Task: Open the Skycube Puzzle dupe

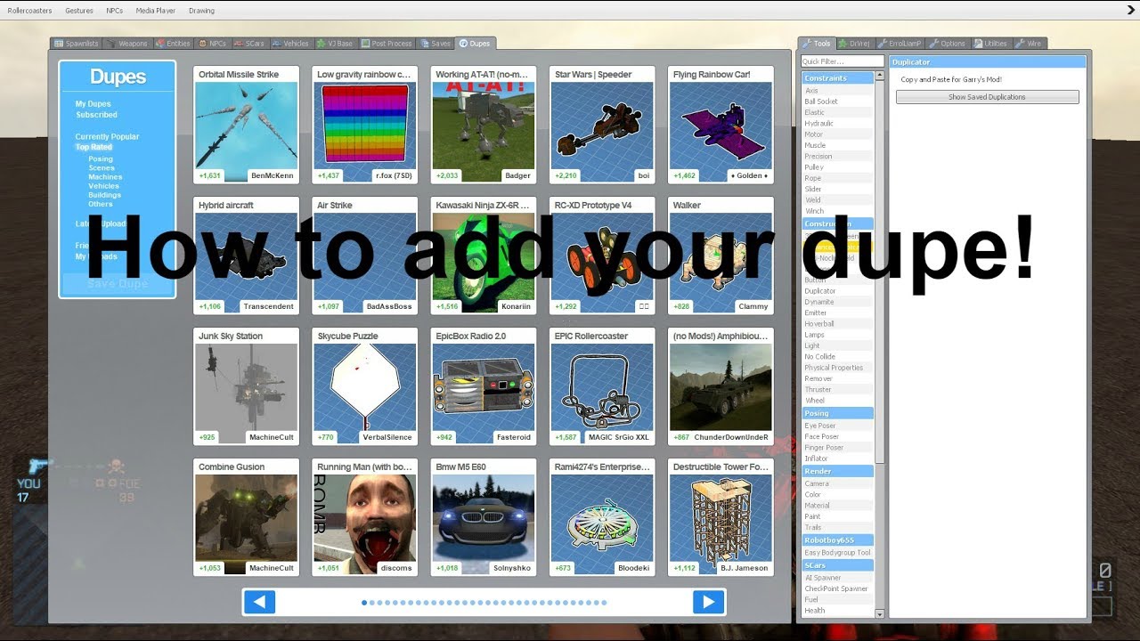Action: tap(365, 386)
